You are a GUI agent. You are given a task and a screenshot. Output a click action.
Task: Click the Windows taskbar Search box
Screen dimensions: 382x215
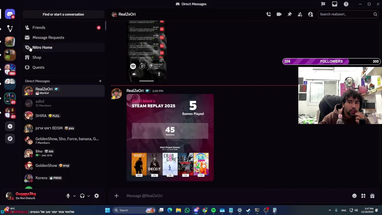134,210
